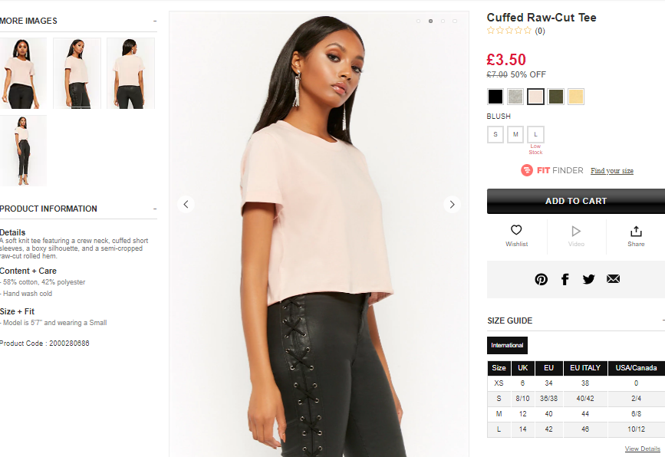The width and height of the screenshot is (665, 457).
Task: Add the tee to cart
Action: pos(576,201)
